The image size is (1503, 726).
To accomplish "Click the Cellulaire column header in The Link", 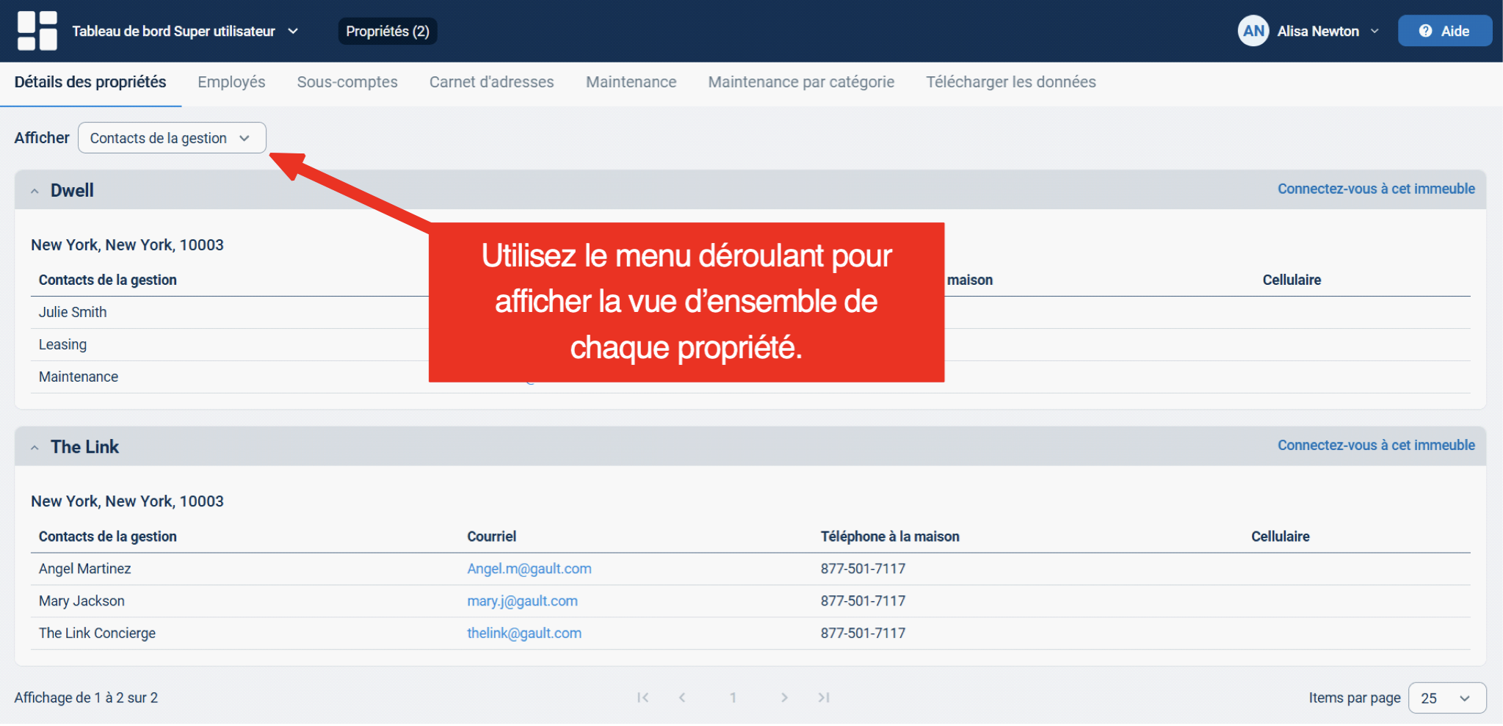I will [x=1280, y=537].
